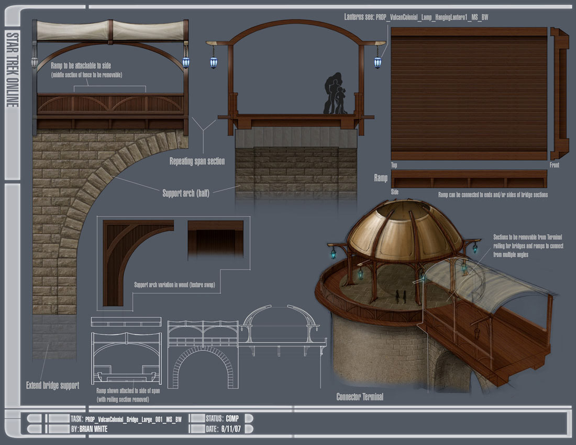Click the rounded pill shape left of TASK
This screenshot has width=576, height=445.
click(x=34, y=418)
